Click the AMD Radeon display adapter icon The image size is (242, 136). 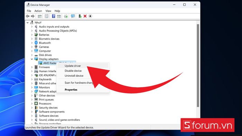[x=40, y=63]
